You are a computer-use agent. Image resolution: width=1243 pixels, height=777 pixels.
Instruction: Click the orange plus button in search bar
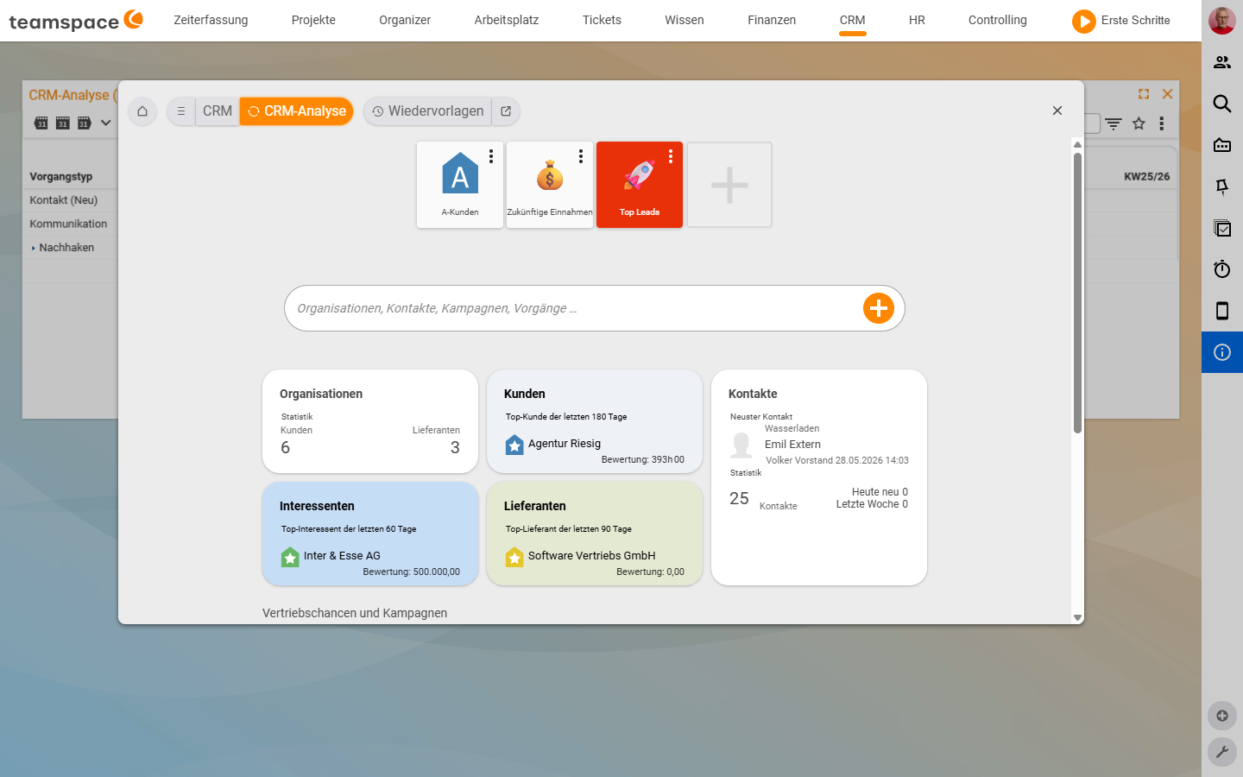click(879, 308)
